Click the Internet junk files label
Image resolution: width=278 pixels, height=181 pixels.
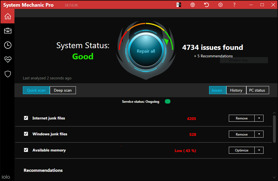(49, 118)
